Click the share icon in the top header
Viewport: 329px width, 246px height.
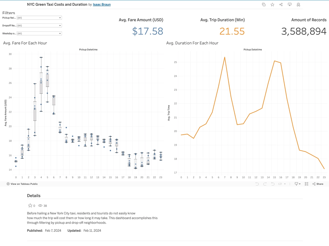pos(281,5)
